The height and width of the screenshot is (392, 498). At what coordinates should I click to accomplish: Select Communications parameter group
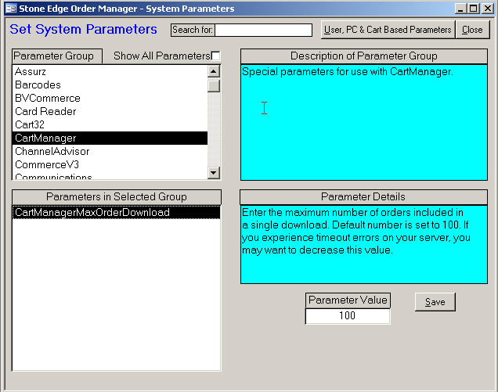tap(110, 176)
